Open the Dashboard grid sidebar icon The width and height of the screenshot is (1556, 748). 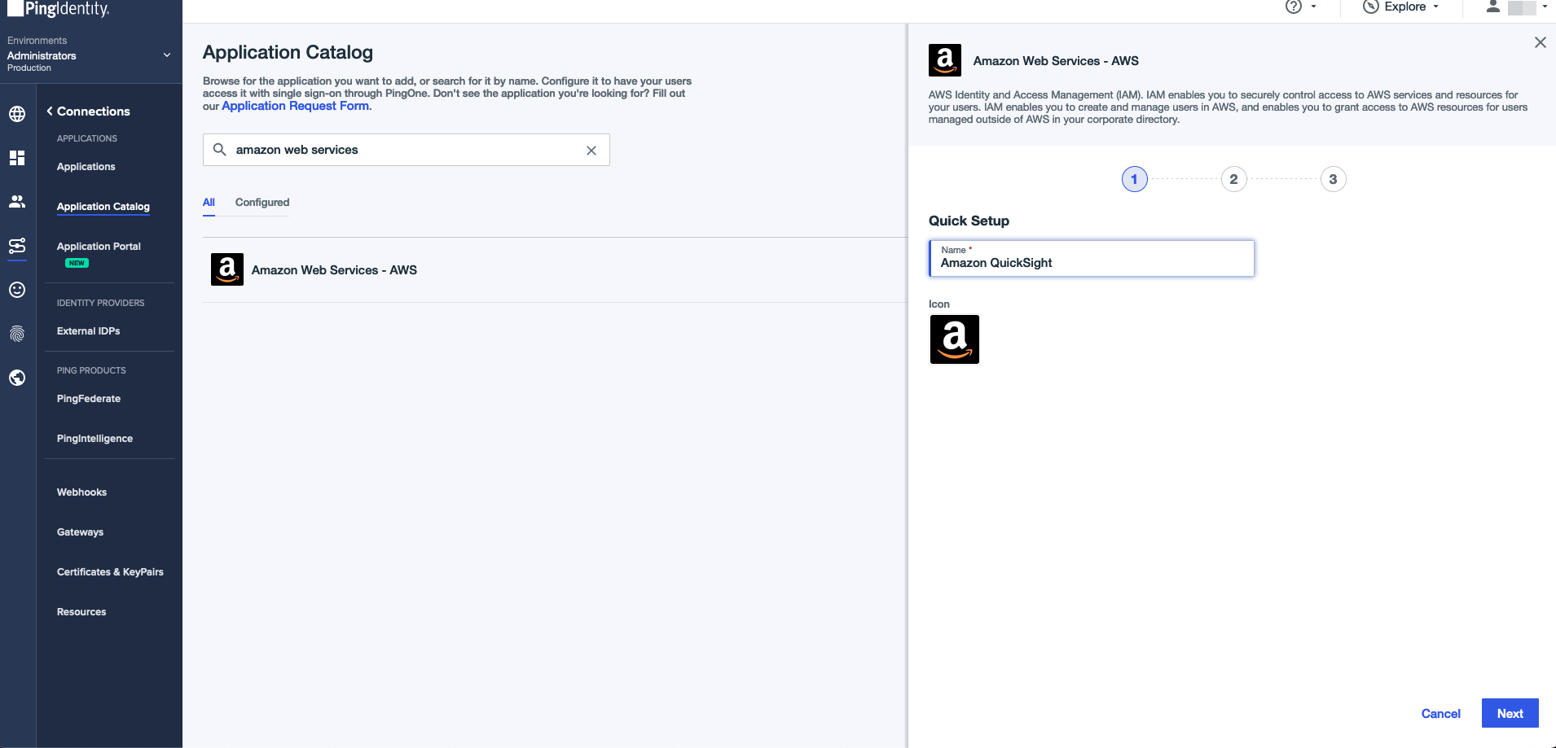coord(17,158)
